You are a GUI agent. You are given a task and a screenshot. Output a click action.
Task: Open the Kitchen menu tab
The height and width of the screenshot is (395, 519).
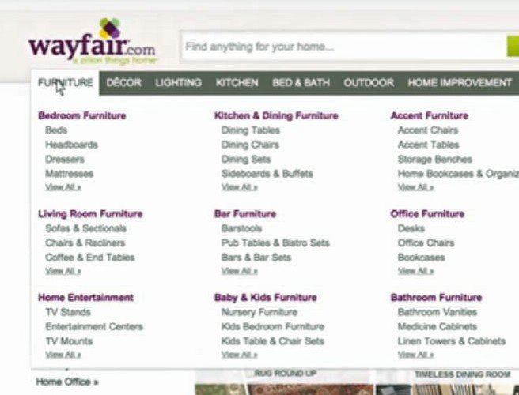237,83
